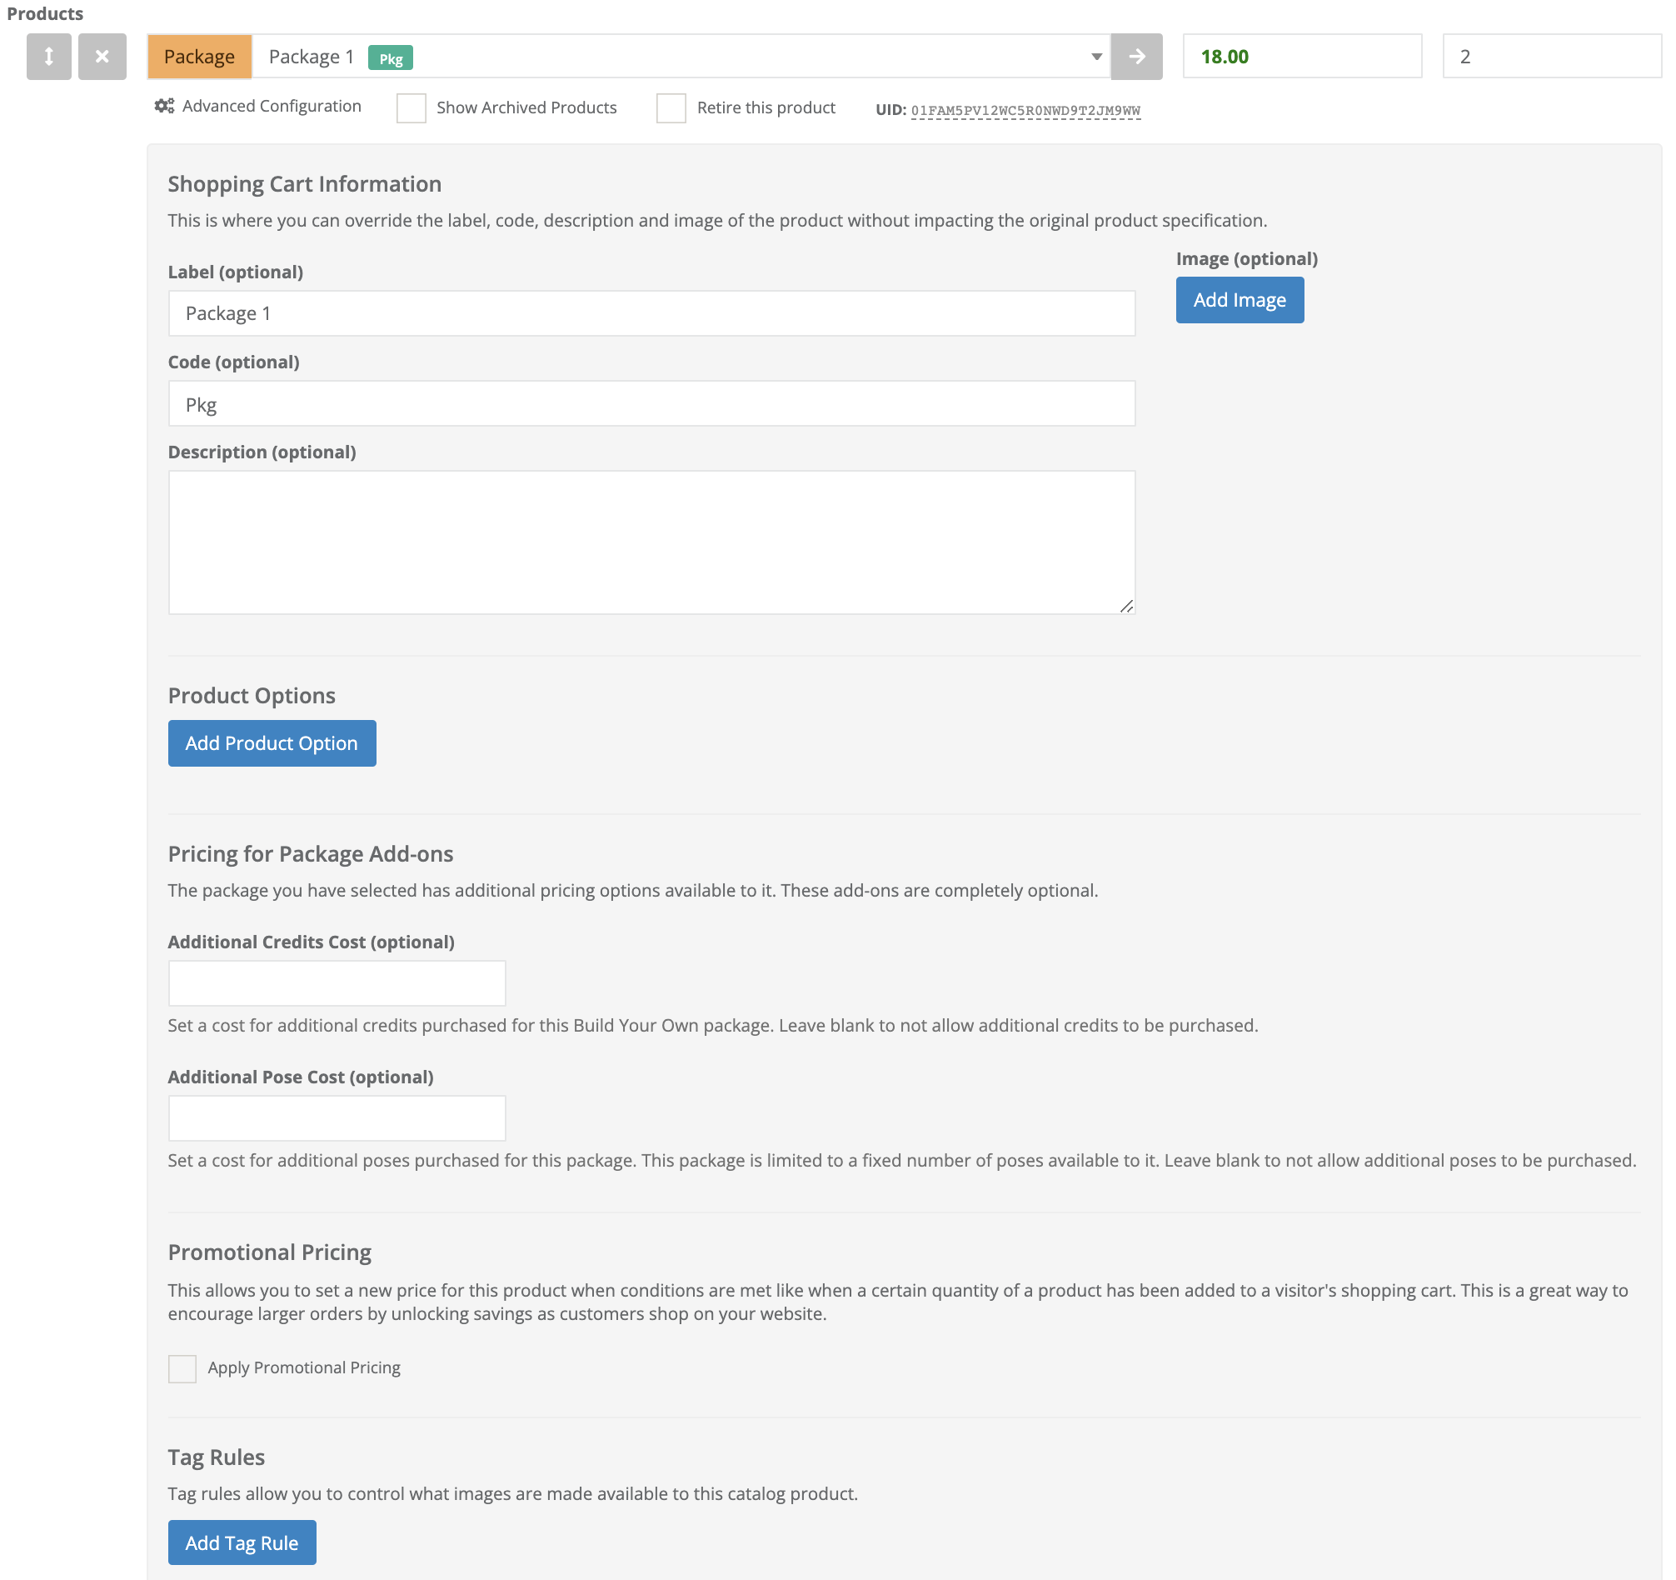Click the Products label at top
This screenshot has width=1676, height=1580.
pos(45,13)
